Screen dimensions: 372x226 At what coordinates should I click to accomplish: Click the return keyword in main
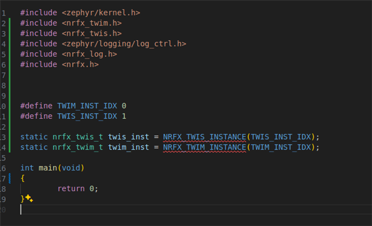click(71, 189)
